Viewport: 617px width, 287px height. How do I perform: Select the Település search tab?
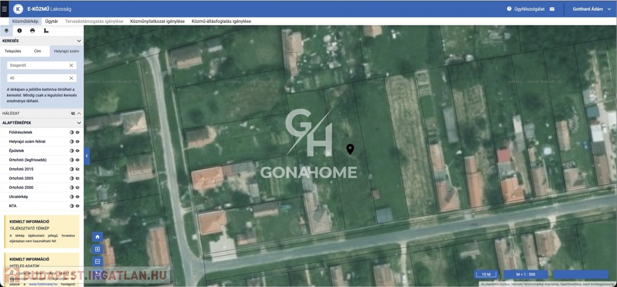click(13, 51)
